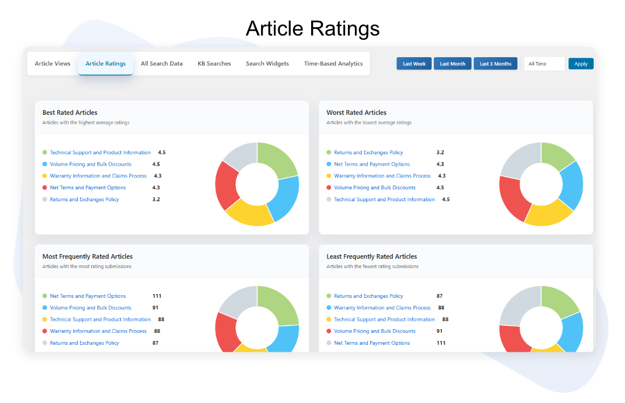Filter by Last Week button
The height and width of the screenshot is (403, 625).
tap(414, 64)
